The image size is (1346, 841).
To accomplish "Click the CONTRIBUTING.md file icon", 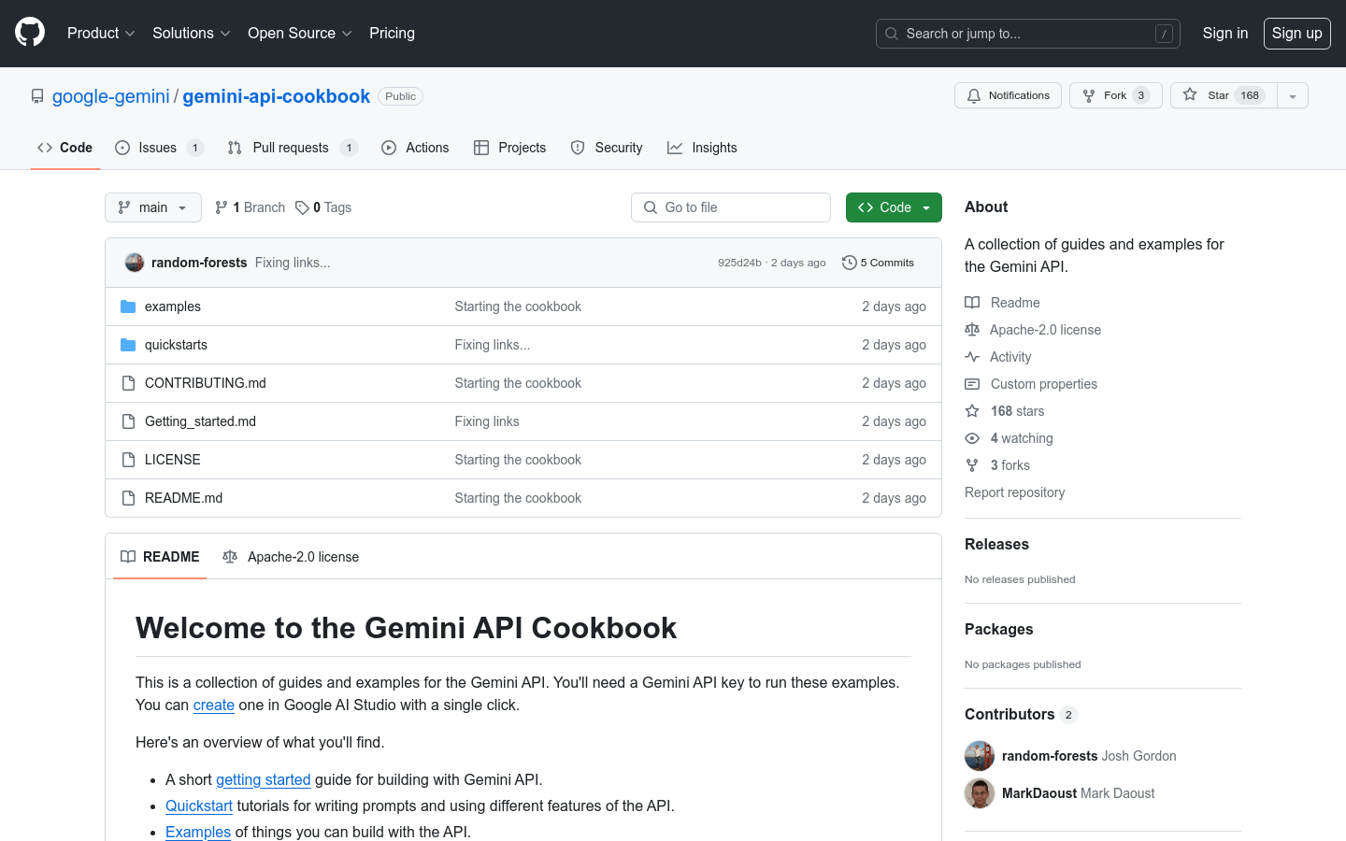I will point(128,383).
